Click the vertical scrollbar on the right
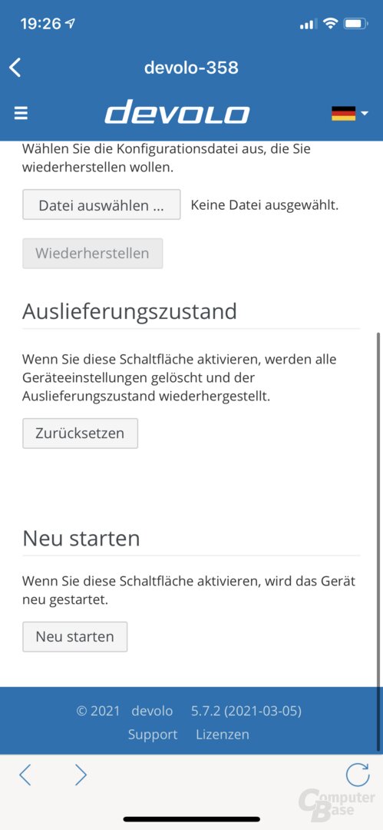 coord(378,541)
